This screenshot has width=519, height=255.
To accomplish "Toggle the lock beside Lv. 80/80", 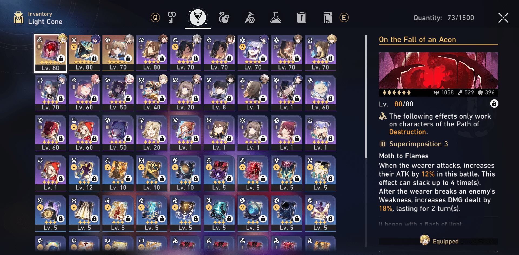I will click(494, 104).
